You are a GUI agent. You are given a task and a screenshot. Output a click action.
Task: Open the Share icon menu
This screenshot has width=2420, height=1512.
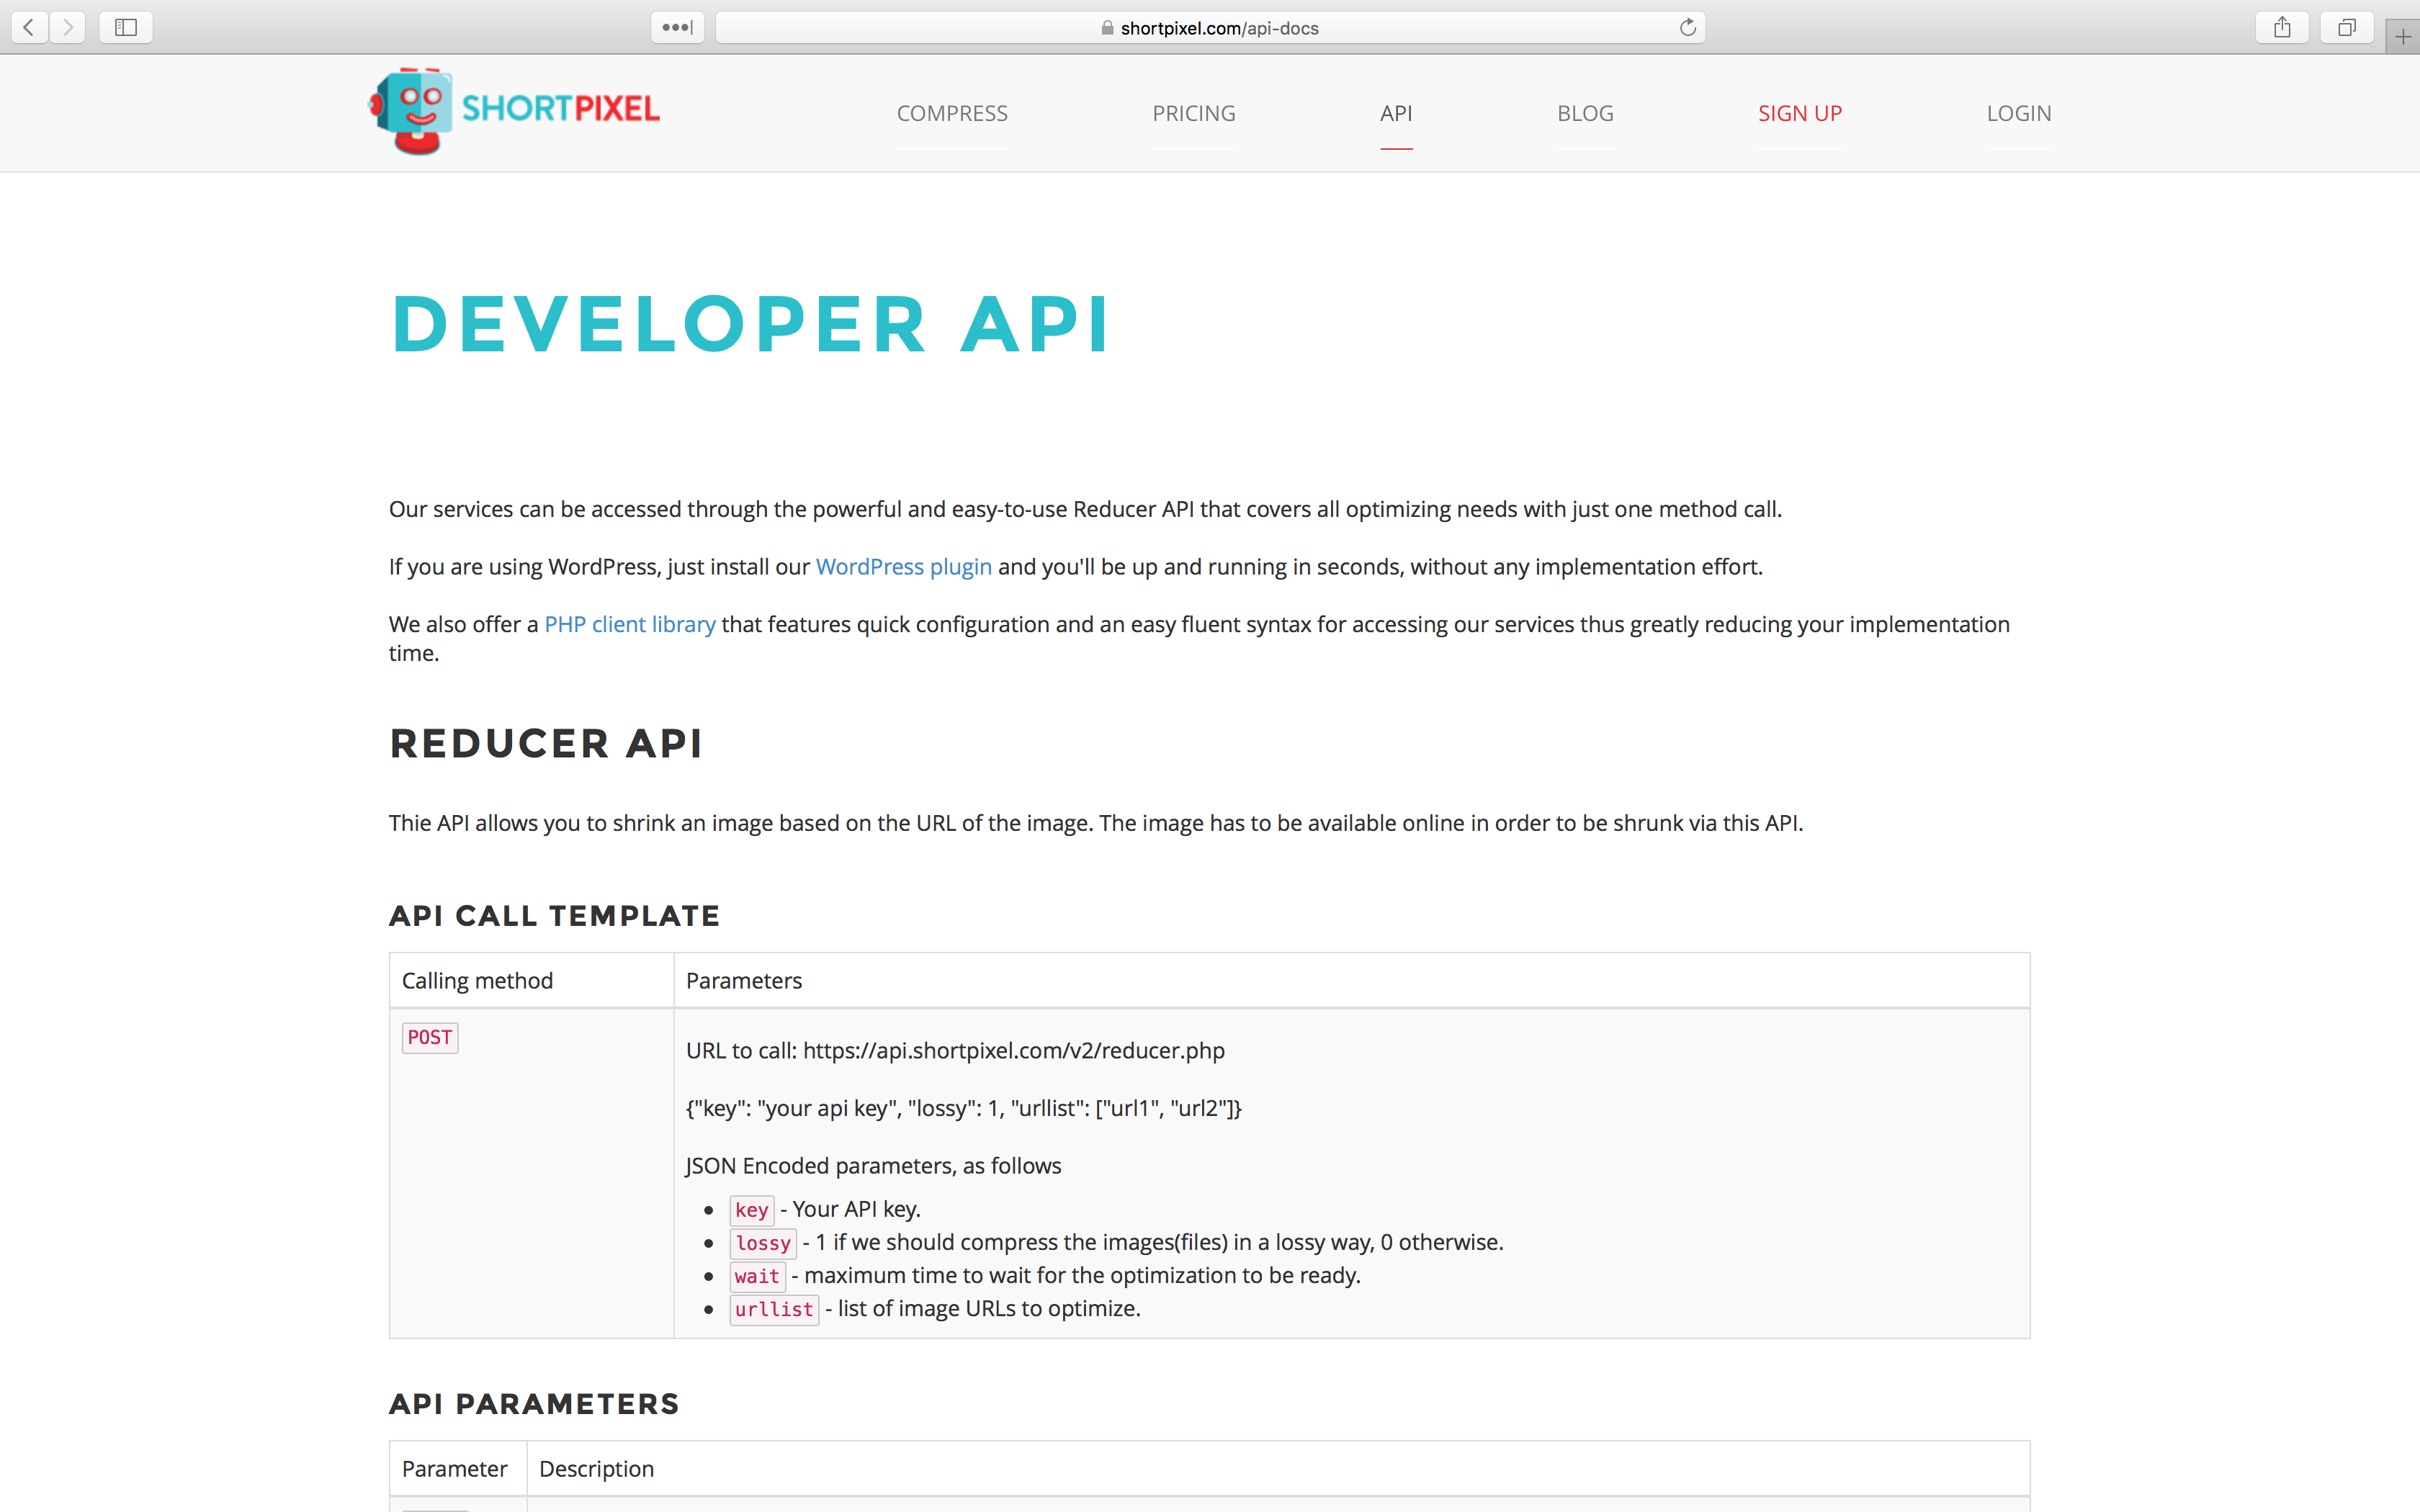[x=2281, y=27]
